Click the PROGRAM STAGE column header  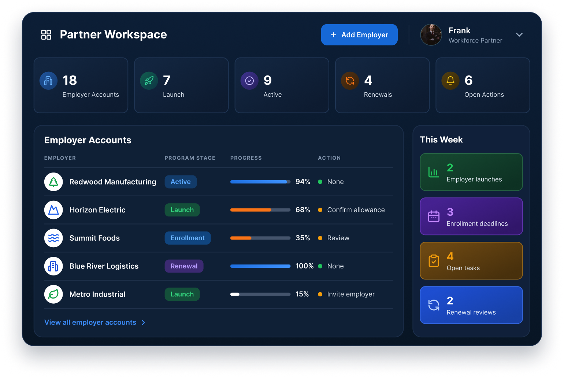[x=190, y=158]
